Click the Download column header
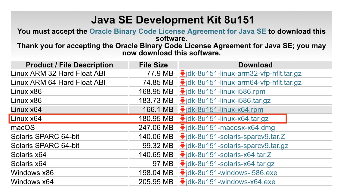Viewport: 337px width, 192px height. pos(255,65)
